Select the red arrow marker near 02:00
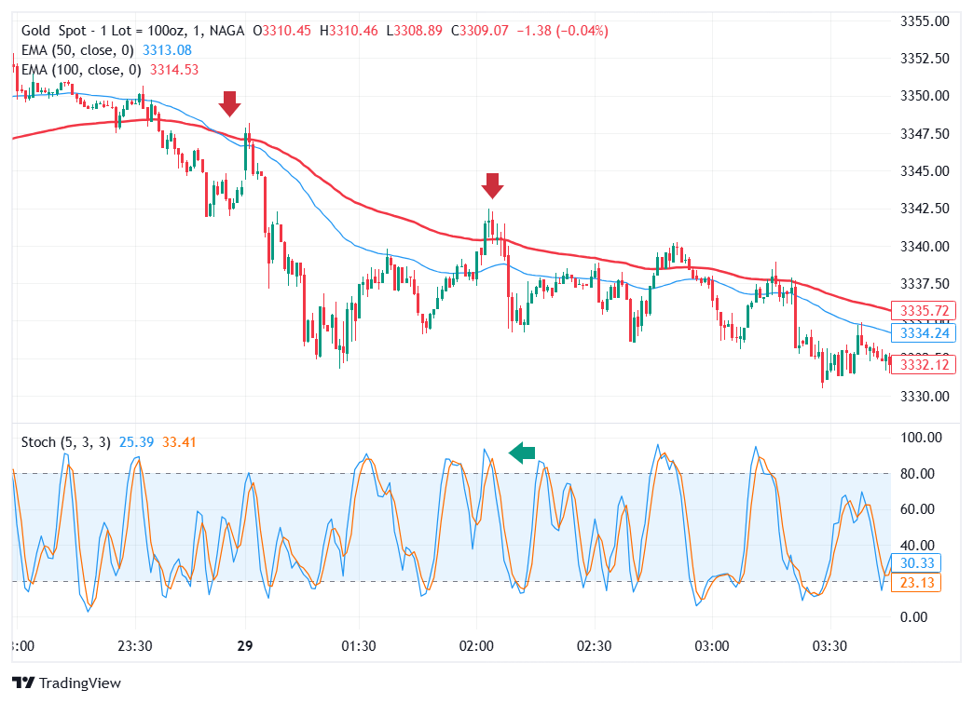The image size is (973, 703). [492, 186]
